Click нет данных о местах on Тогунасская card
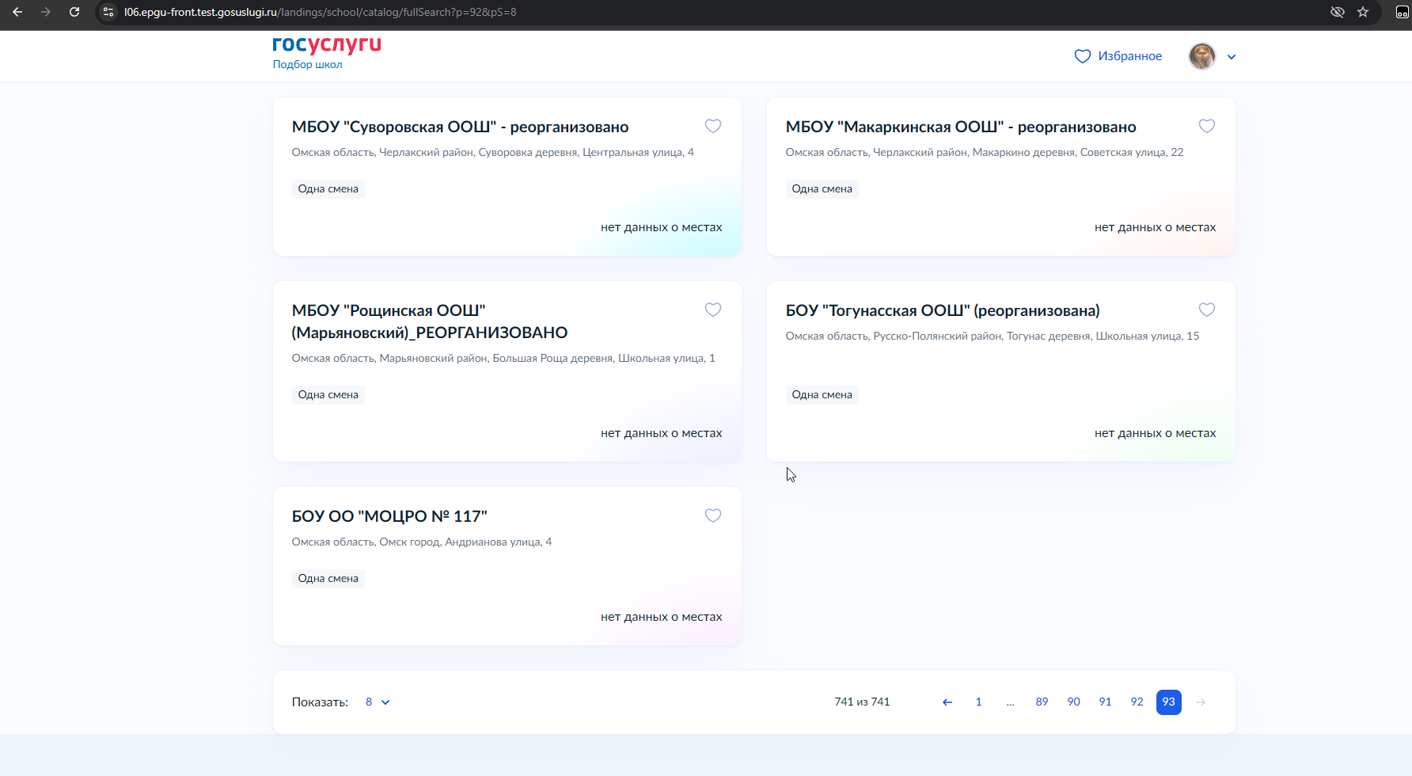Image resolution: width=1412 pixels, height=776 pixels. click(1155, 433)
